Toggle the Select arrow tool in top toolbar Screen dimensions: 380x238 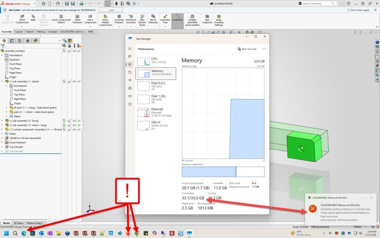(107, 4)
